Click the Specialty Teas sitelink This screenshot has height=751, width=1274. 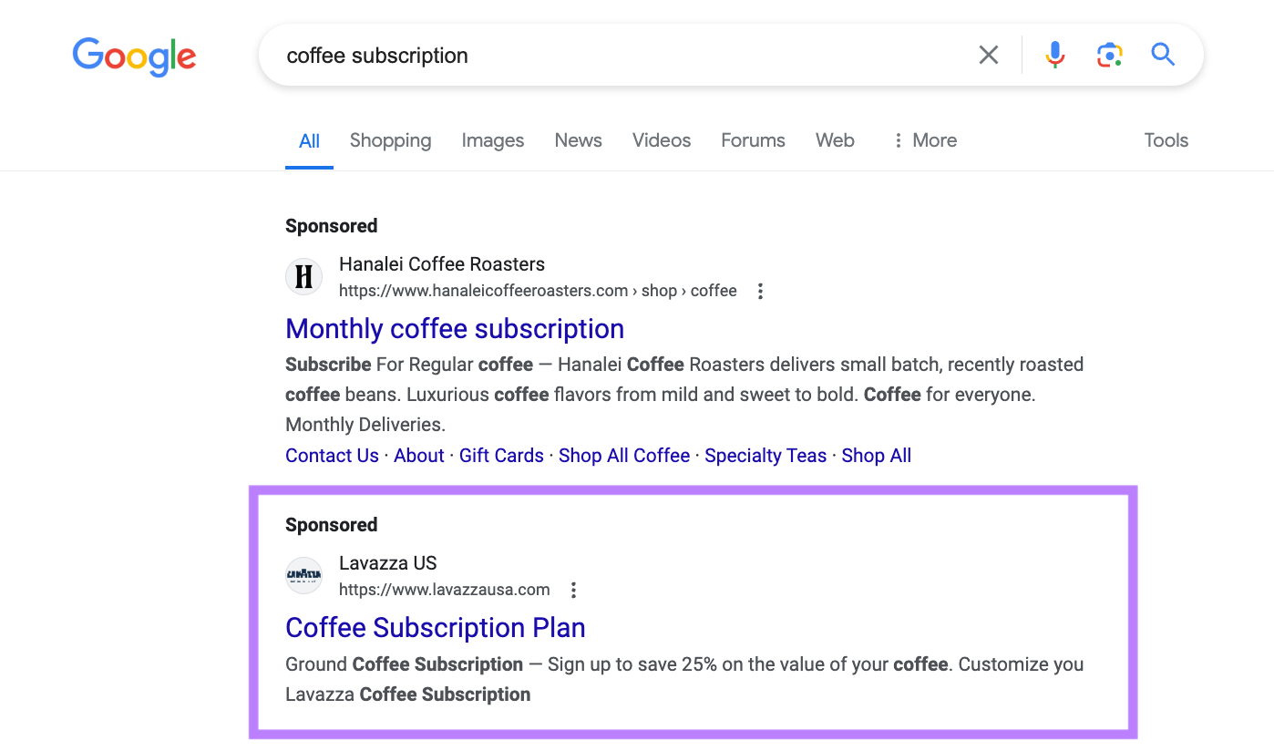tap(765, 455)
